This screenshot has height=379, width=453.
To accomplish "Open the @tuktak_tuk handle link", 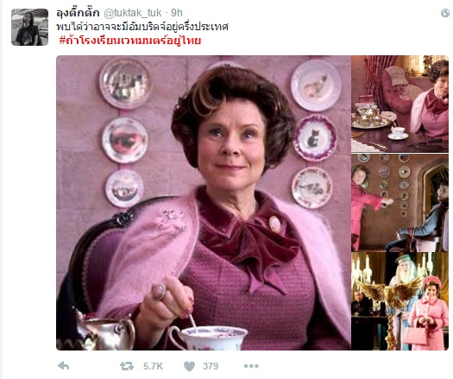I will pos(133,13).
